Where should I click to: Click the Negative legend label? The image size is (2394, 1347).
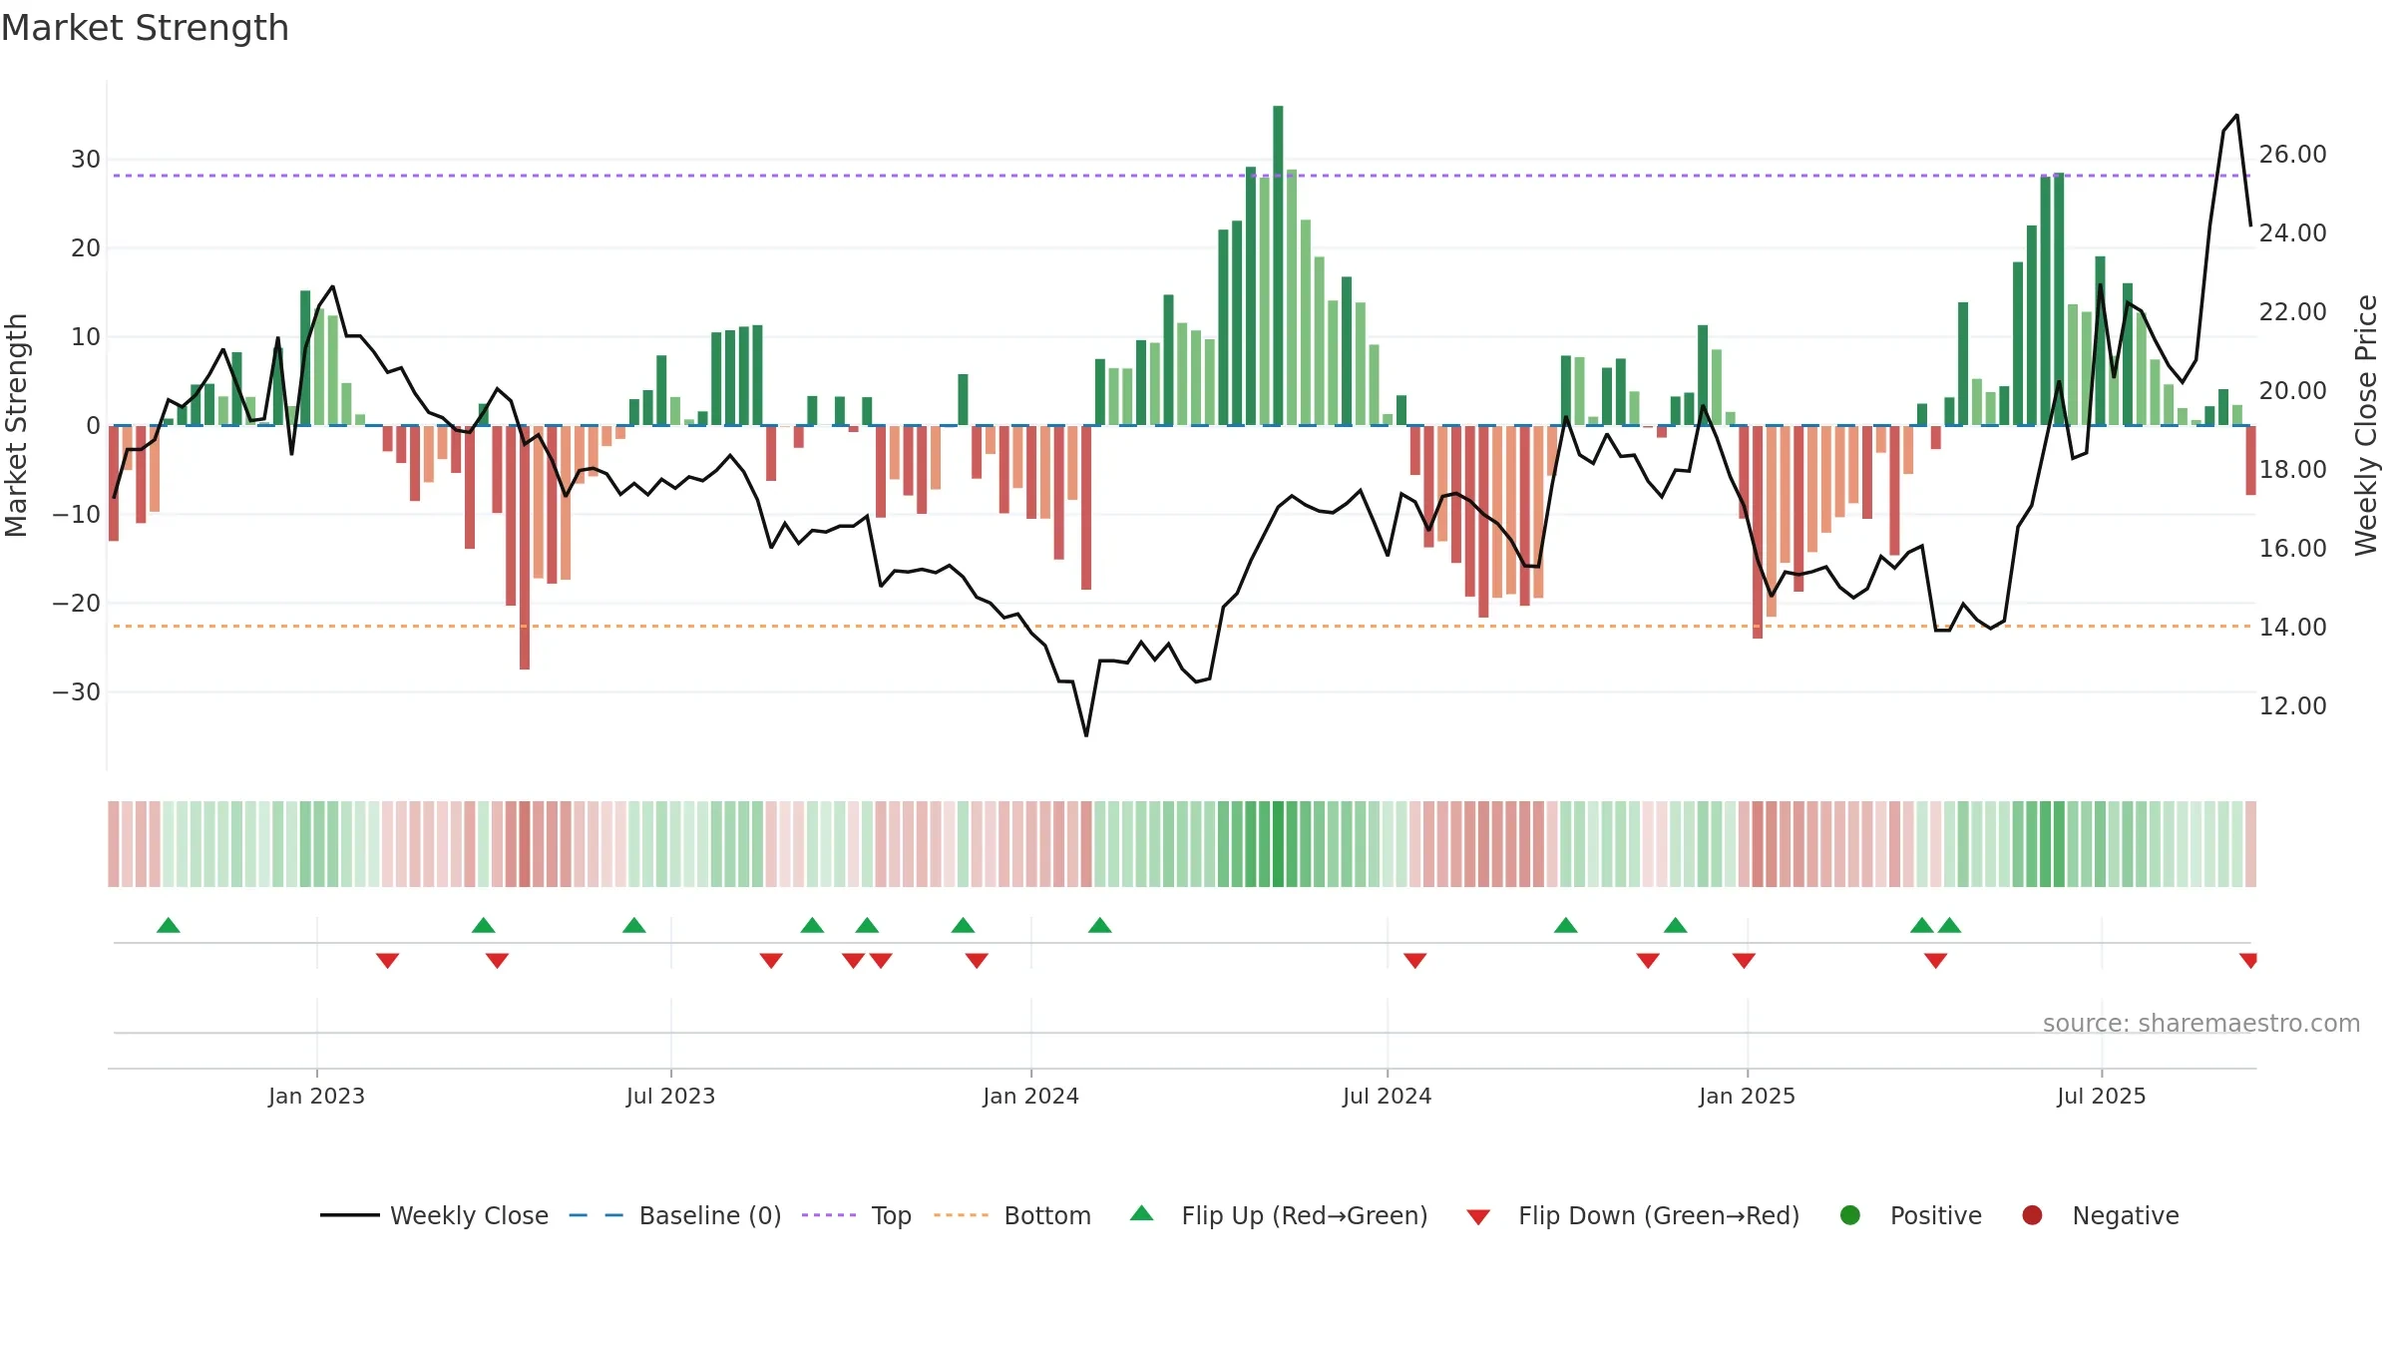pos(2126,1215)
